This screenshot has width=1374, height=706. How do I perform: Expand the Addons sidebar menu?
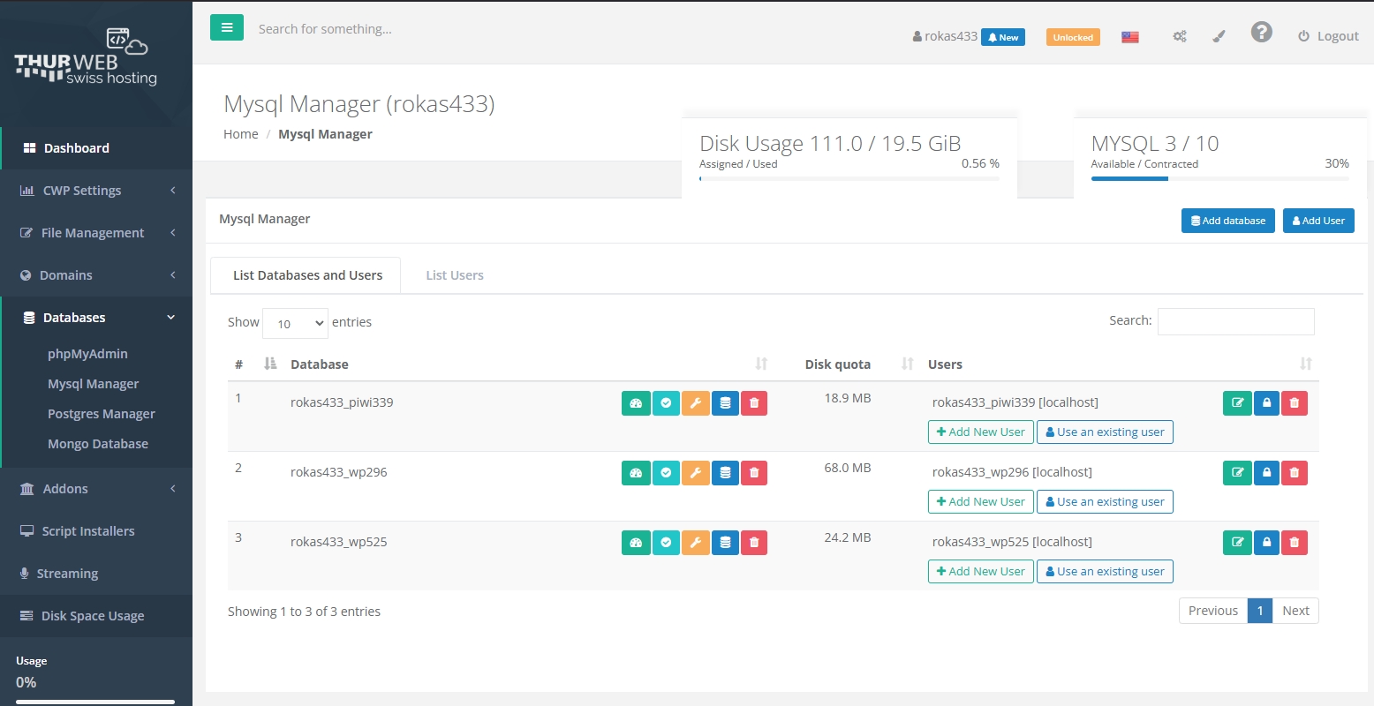tap(96, 489)
